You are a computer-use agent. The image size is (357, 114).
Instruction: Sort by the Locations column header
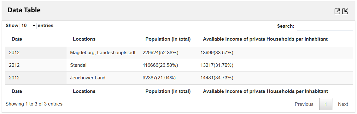click(84, 39)
